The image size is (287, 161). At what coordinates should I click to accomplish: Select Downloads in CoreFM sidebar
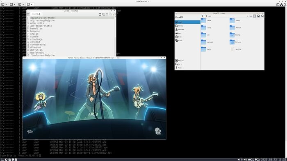tap(180, 29)
